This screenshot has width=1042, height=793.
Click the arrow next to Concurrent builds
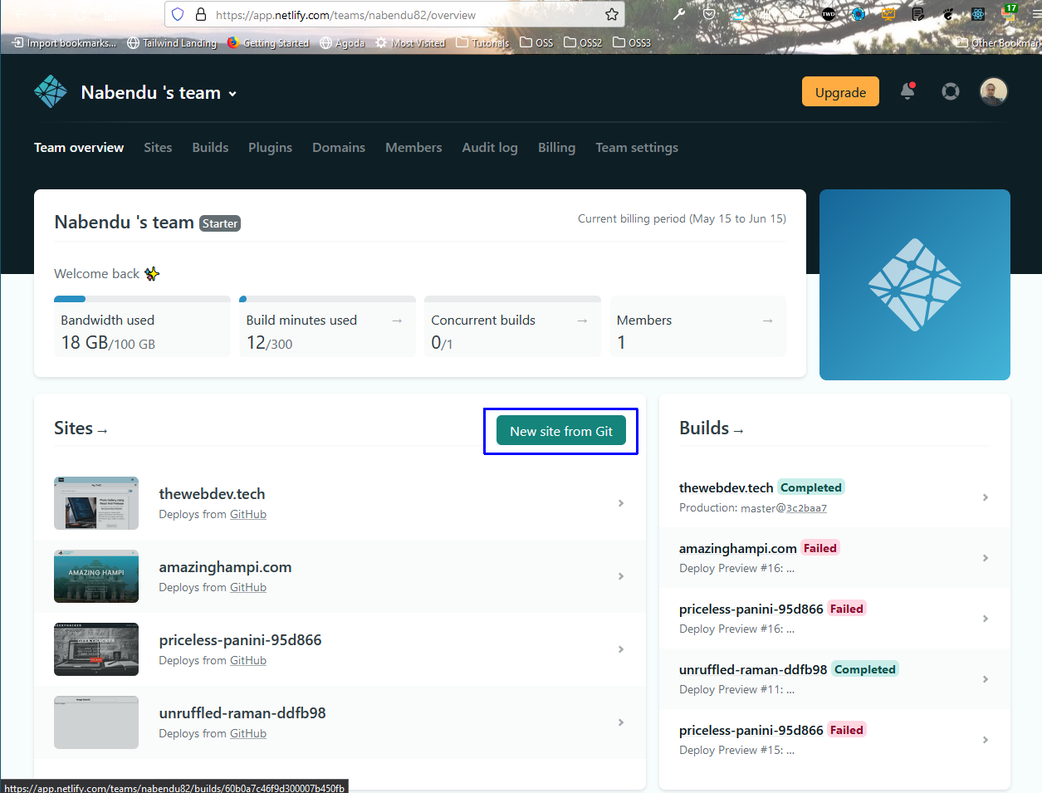point(582,321)
